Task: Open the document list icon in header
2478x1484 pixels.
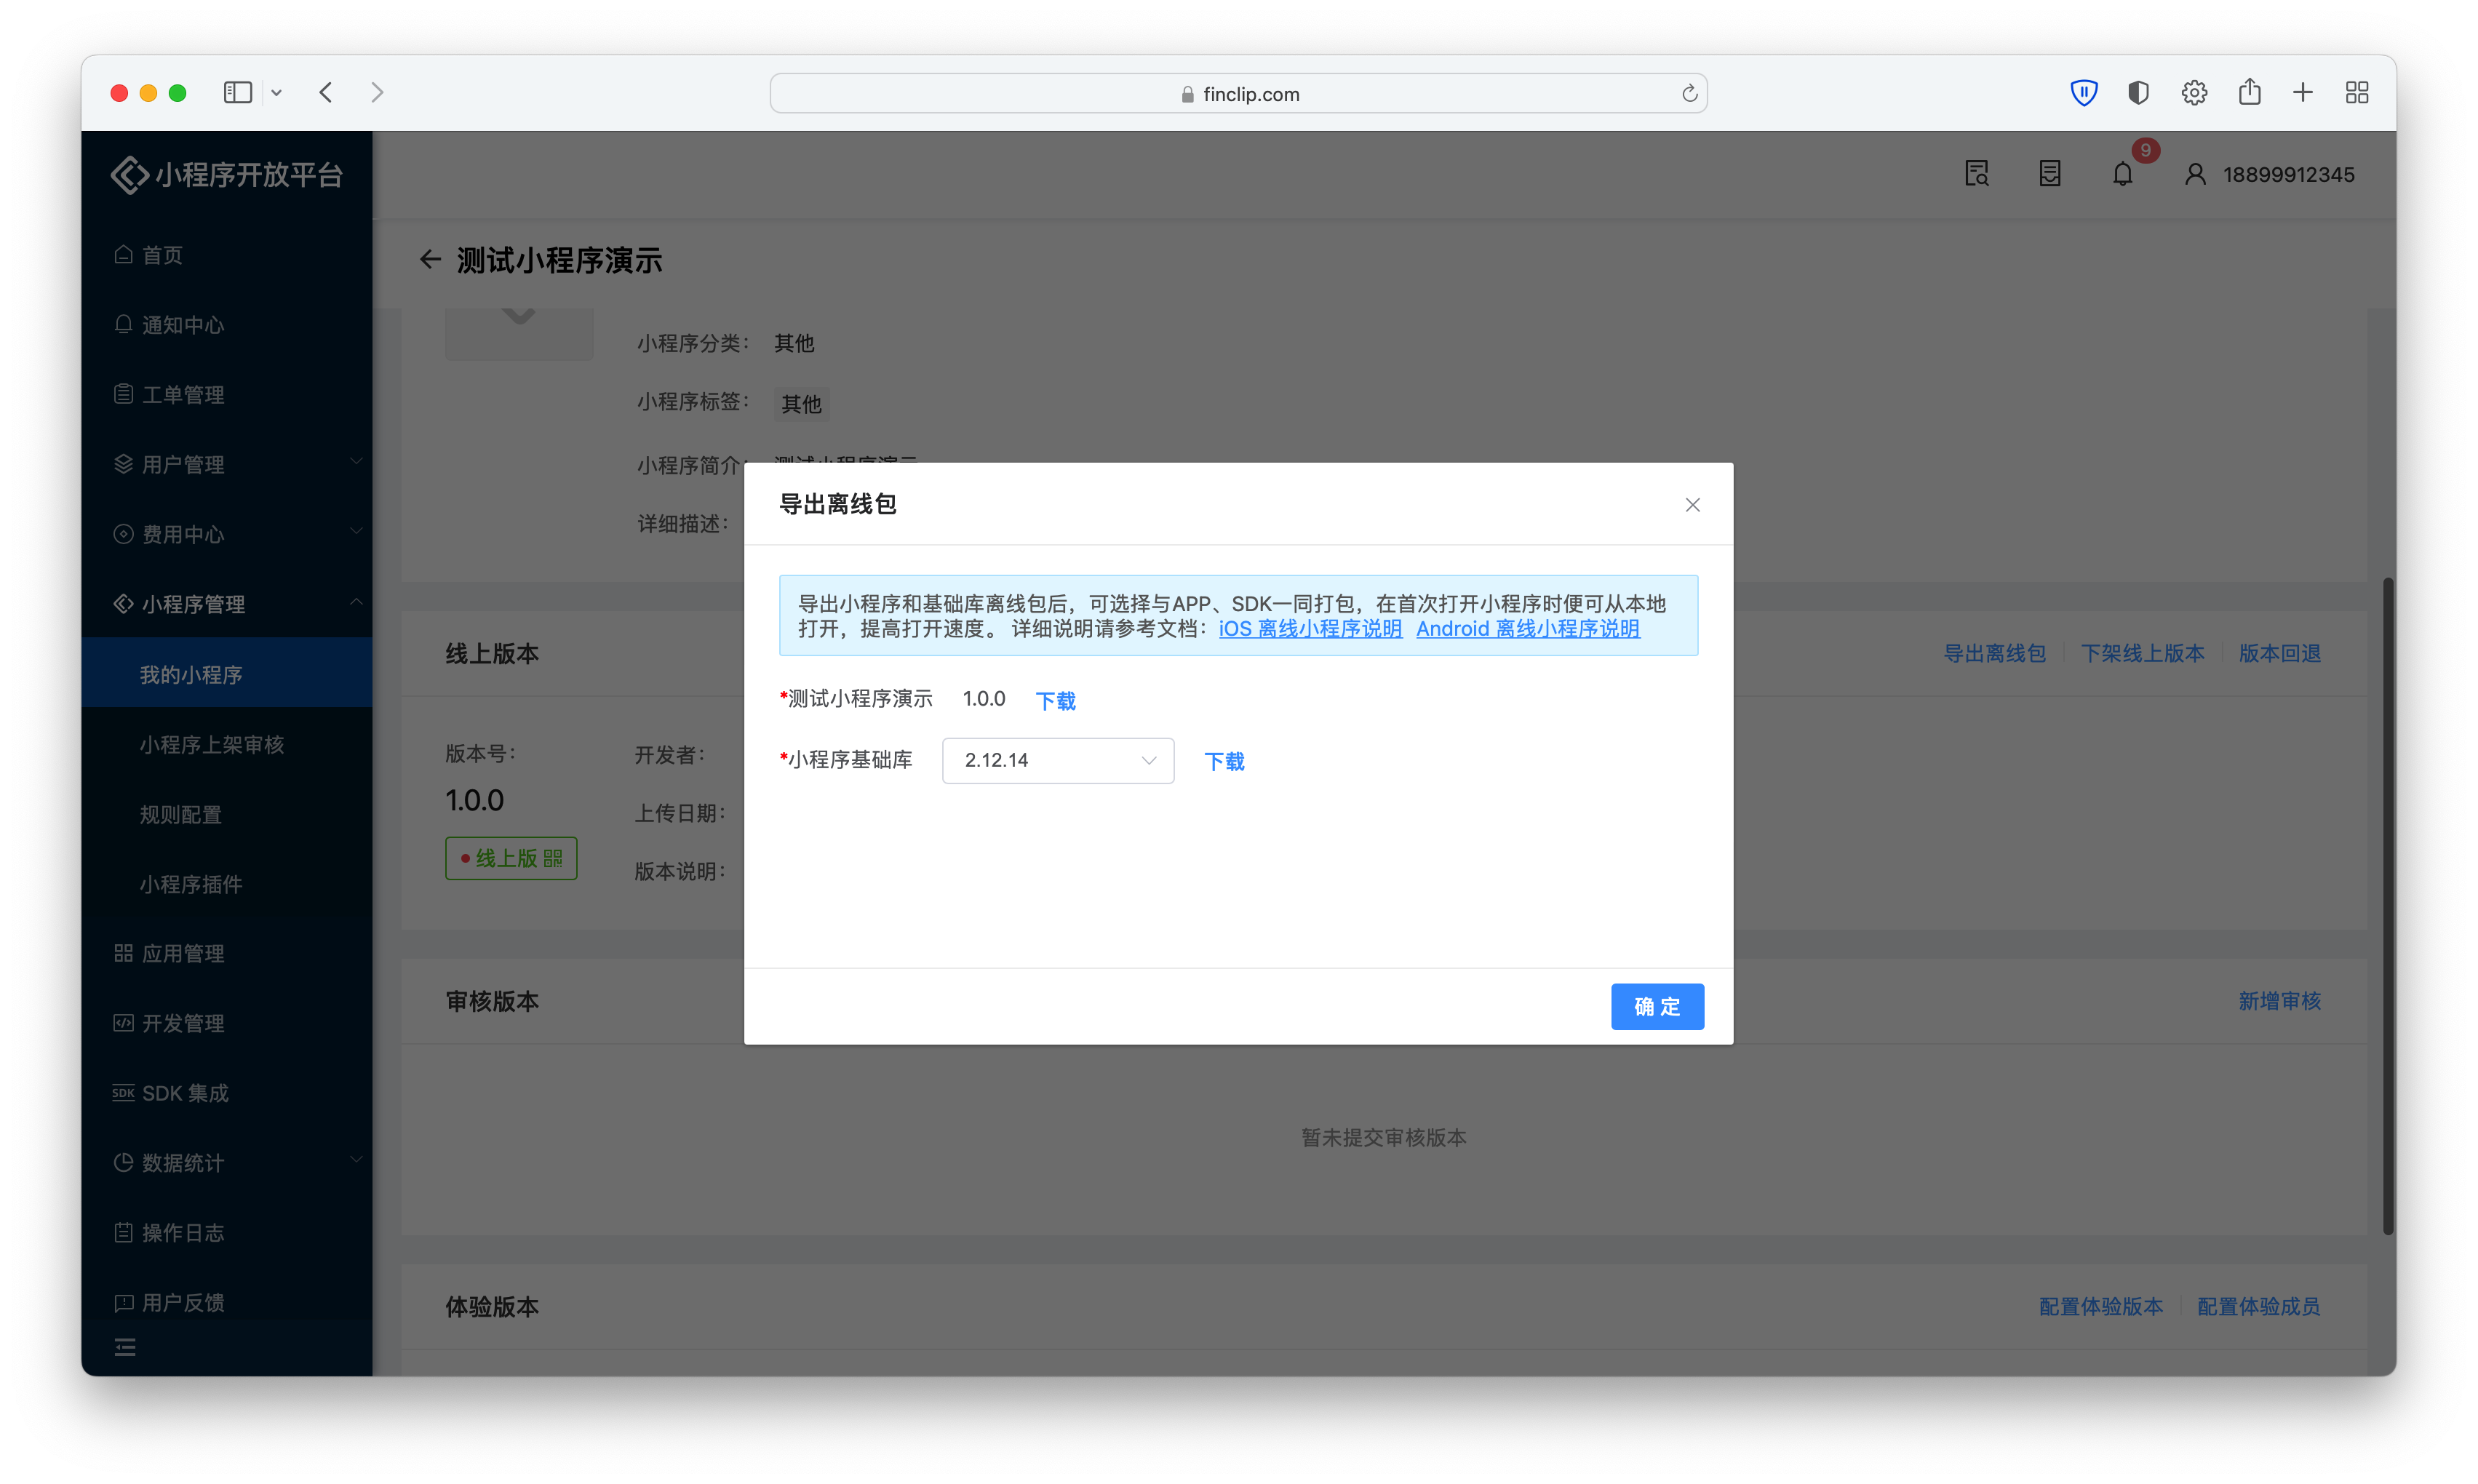Action: click(2050, 174)
